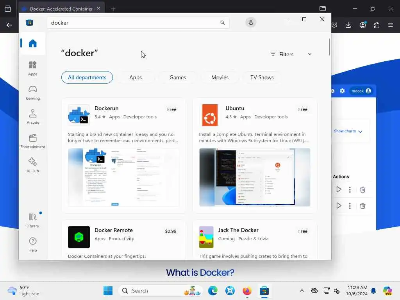Open Windows Start menu
The width and height of the screenshot is (400, 300).
[x=108, y=291]
